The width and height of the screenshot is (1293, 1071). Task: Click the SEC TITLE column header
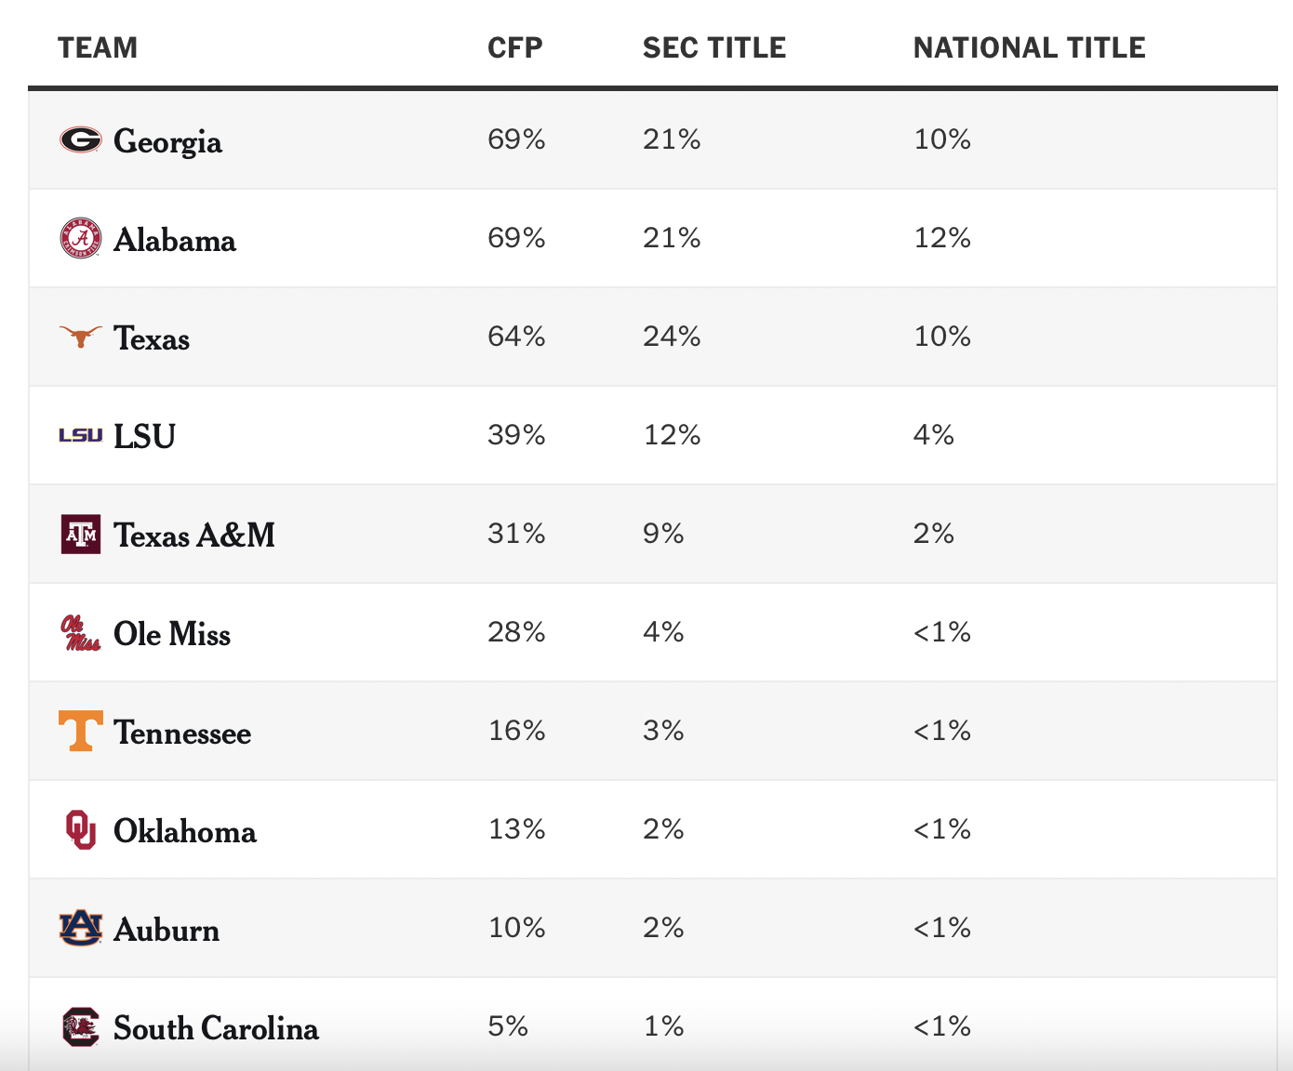pyautogui.click(x=714, y=47)
